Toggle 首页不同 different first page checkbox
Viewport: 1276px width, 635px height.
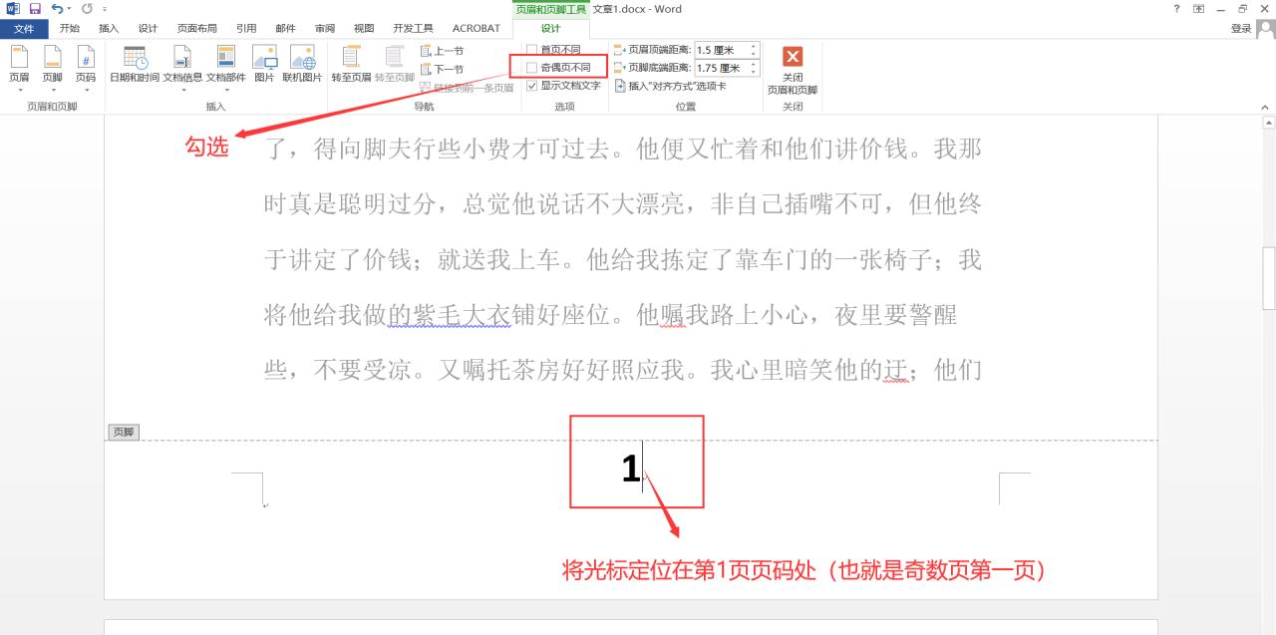[531, 50]
